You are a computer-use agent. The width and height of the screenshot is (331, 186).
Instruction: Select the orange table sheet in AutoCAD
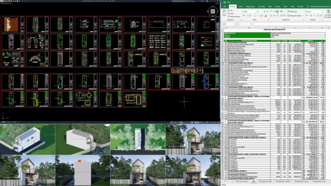pyautogui.click(x=12, y=24)
